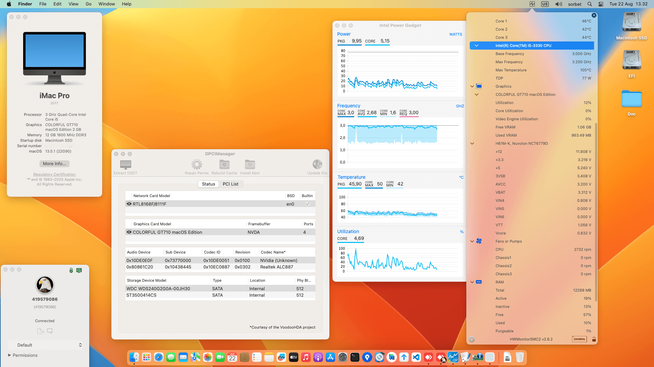Click Install Kext icon in DPCIManager
The width and height of the screenshot is (654, 367).
[x=250, y=164]
